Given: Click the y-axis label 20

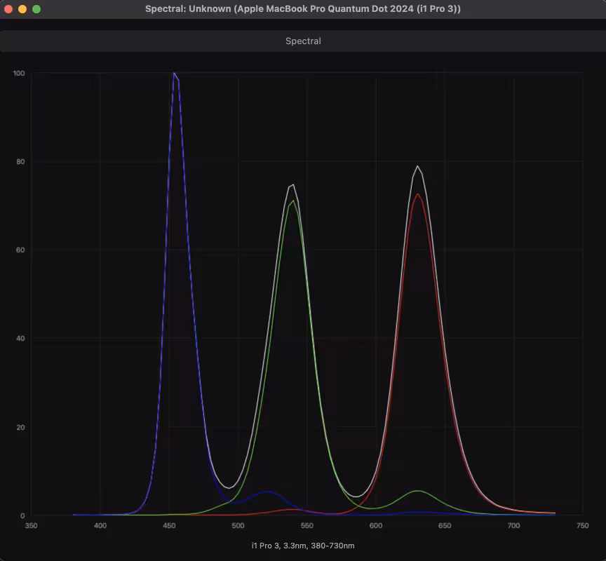Looking at the screenshot, I should click(x=20, y=427).
